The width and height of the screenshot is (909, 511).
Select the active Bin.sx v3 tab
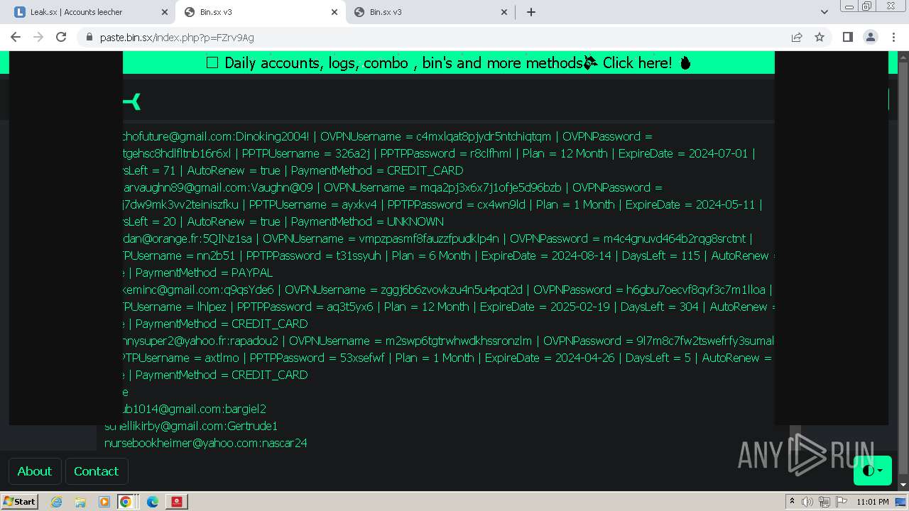(x=260, y=12)
